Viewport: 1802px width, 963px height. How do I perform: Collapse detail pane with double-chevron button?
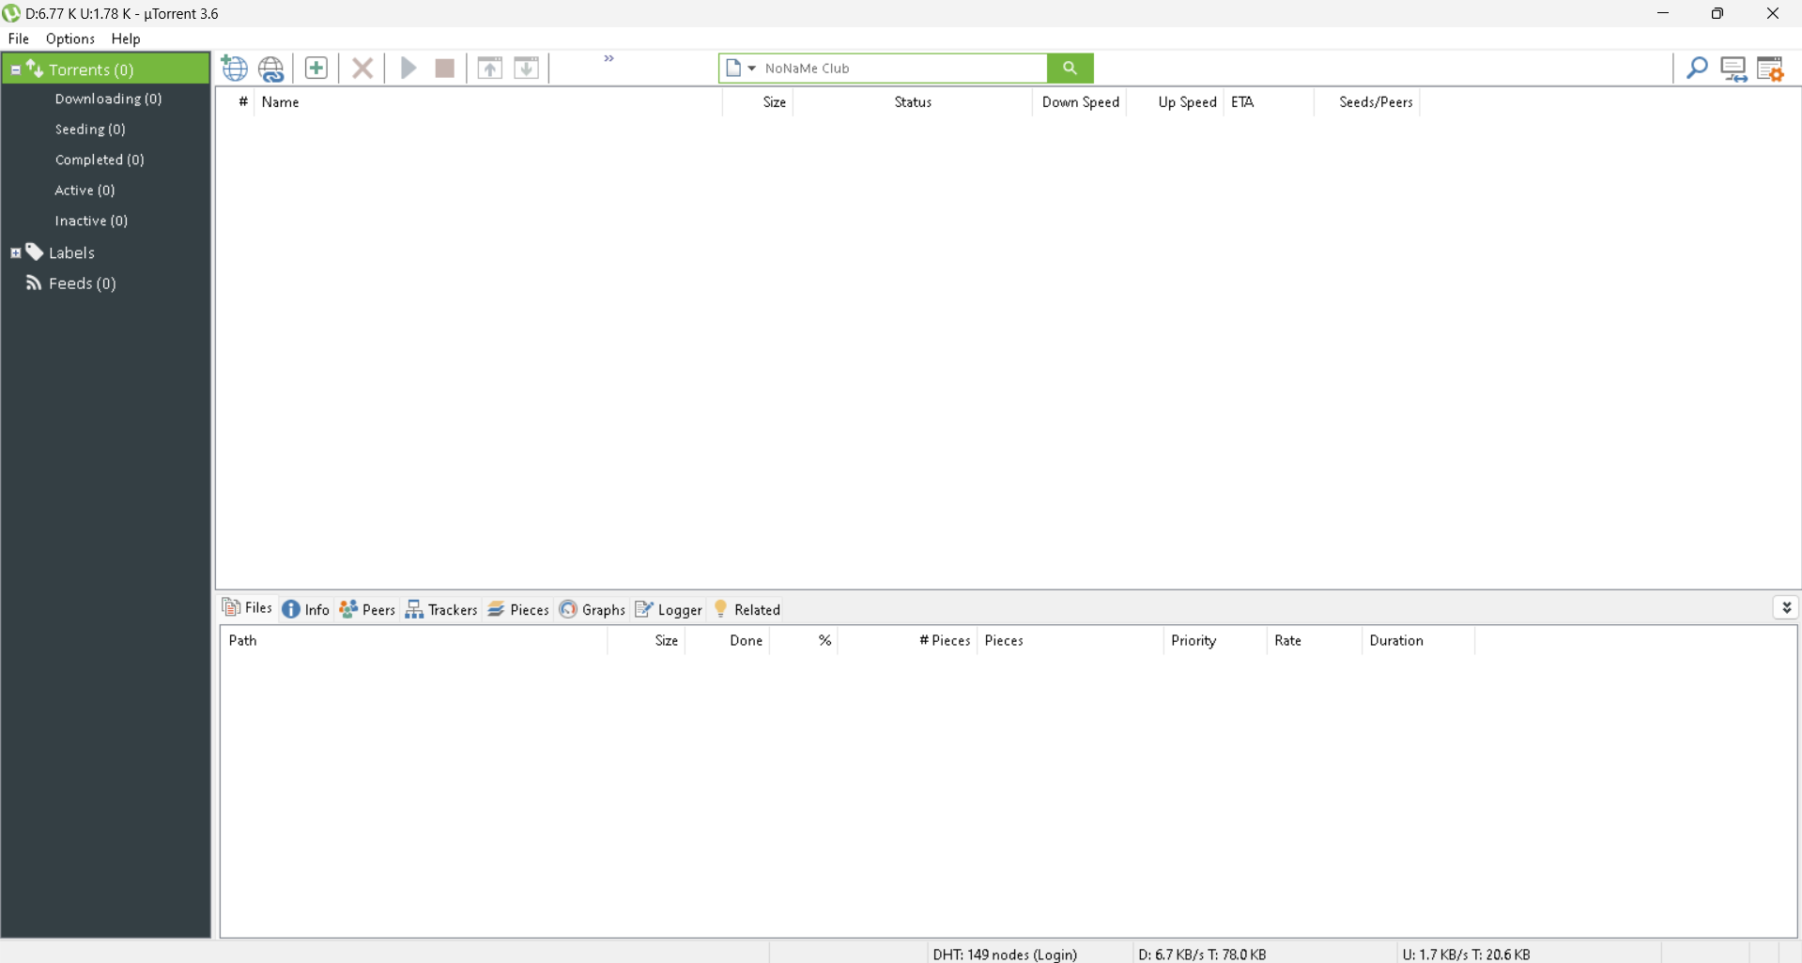[x=1786, y=608]
